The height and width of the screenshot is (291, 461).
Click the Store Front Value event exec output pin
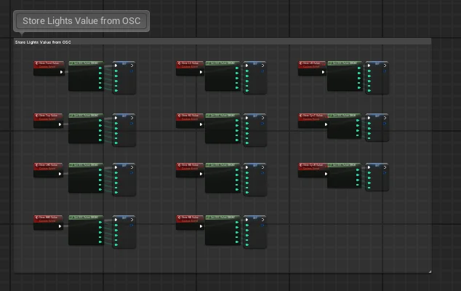pos(61,72)
